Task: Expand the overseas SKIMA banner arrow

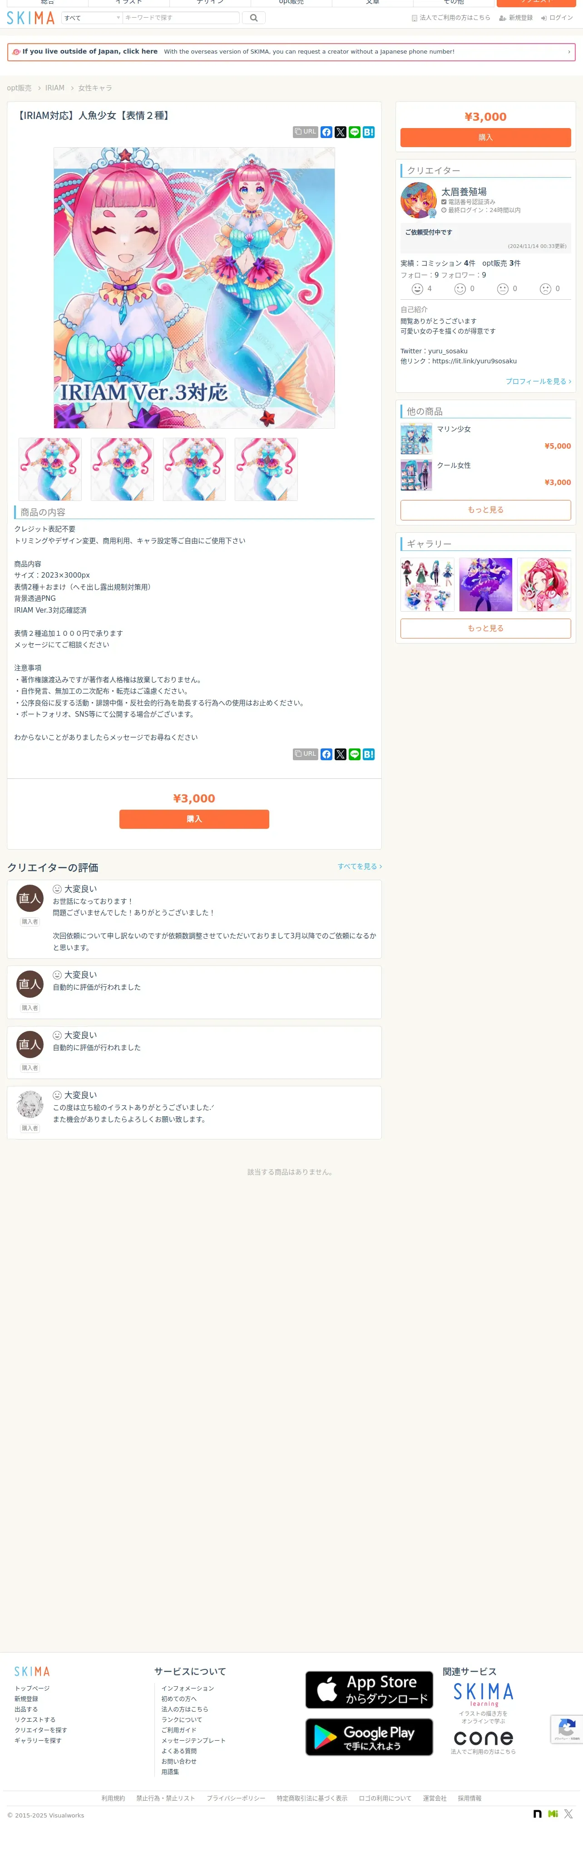Action: (x=568, y=52)
